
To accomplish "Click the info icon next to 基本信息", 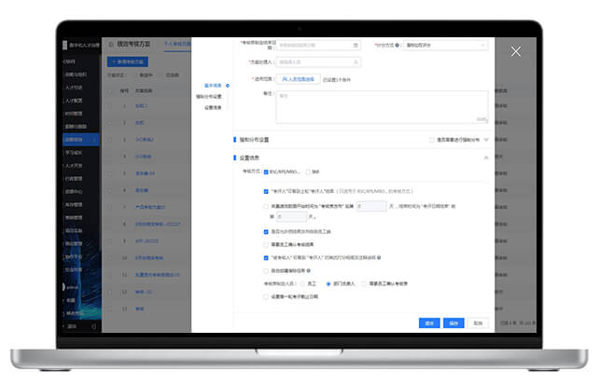I will (x=227, y=85).
